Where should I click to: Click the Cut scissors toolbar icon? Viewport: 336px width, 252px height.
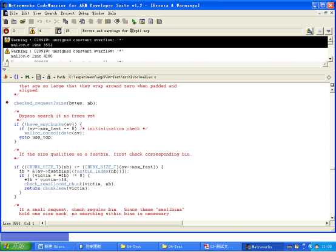pos(56,21)
